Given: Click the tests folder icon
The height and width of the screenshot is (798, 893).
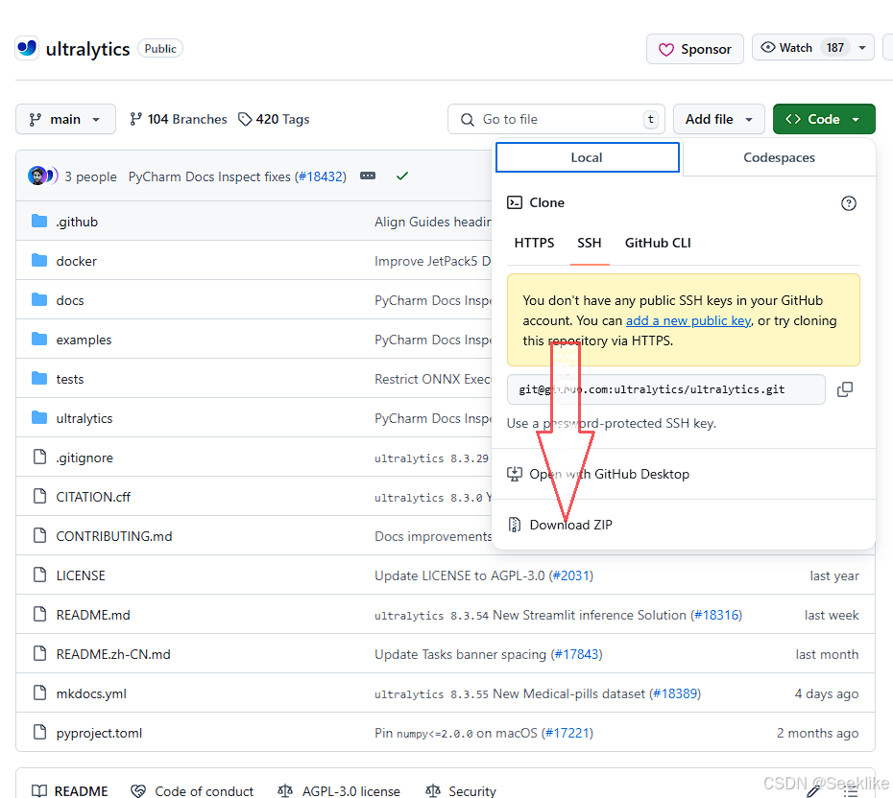Looking at the screenshot, I should click(x=39, y=378).
